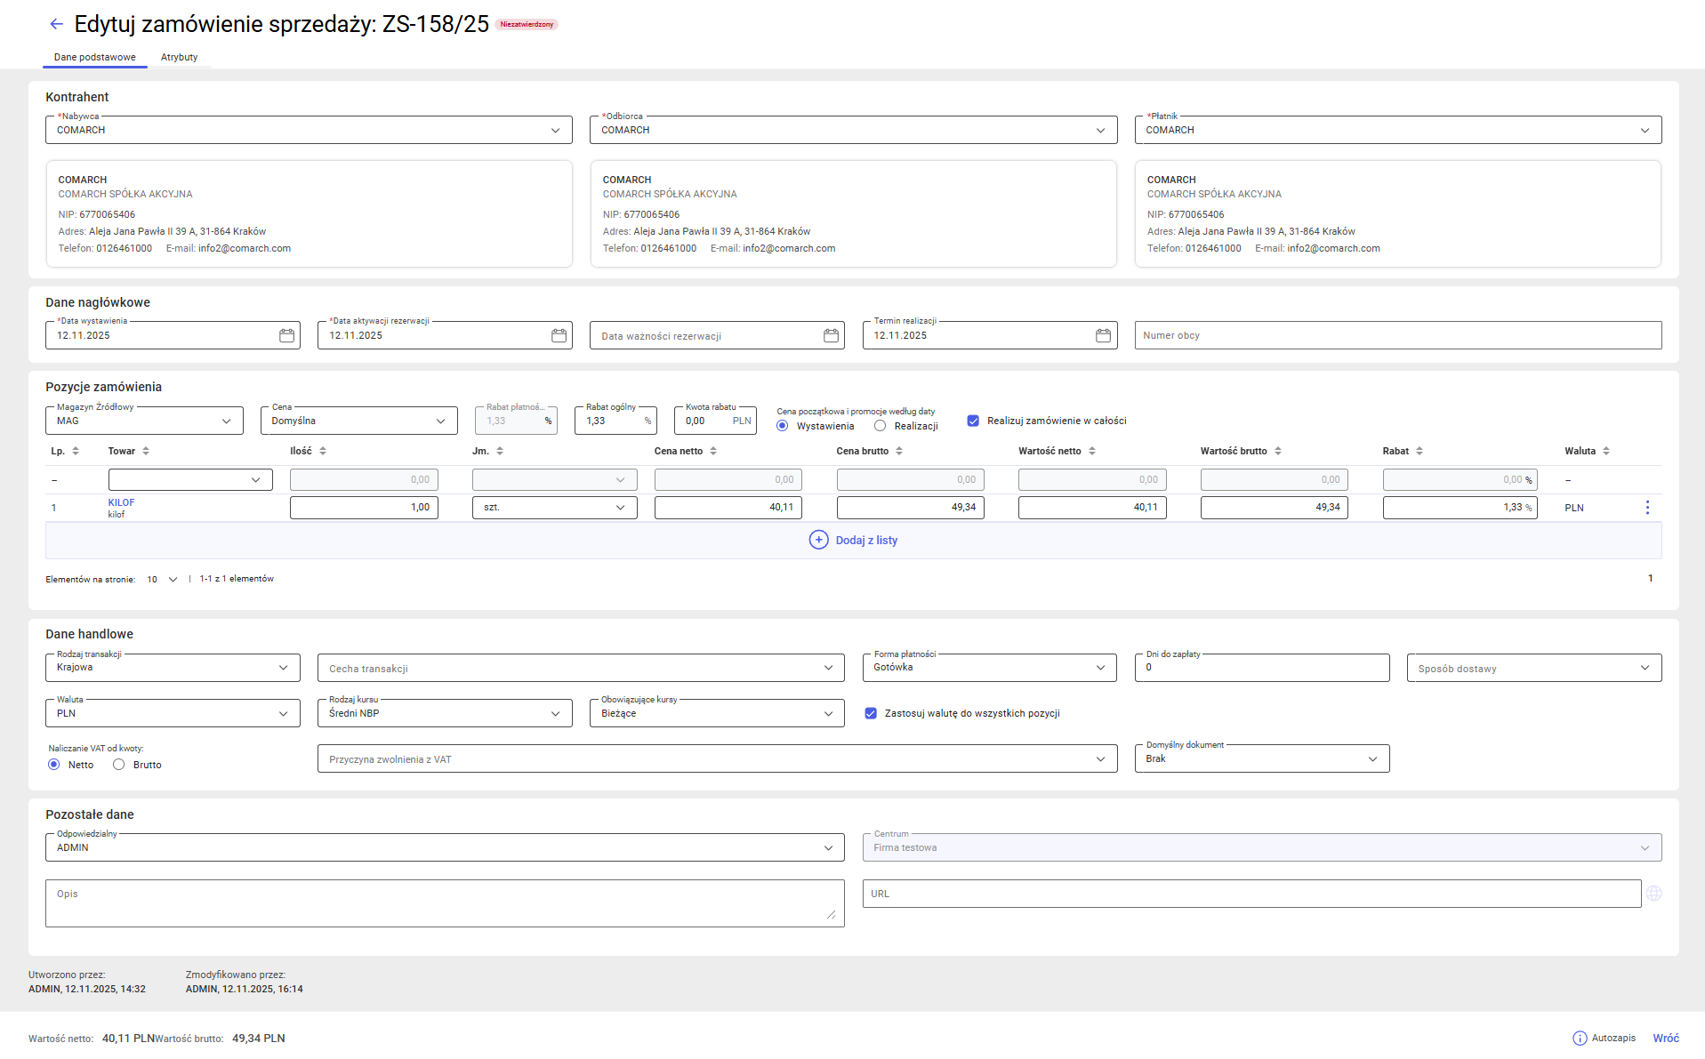This screenshot has width=1705, height=1059.
Task: Click the Autozapis info icon
Action: click(x=1580, y=1038)
